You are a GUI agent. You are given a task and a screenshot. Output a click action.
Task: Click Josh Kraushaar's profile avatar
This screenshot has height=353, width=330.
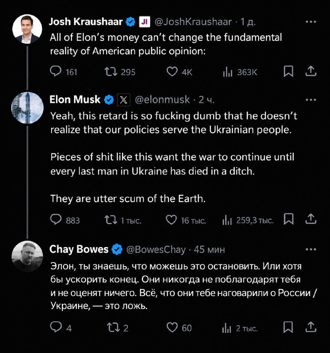click(x=27, y=29)
